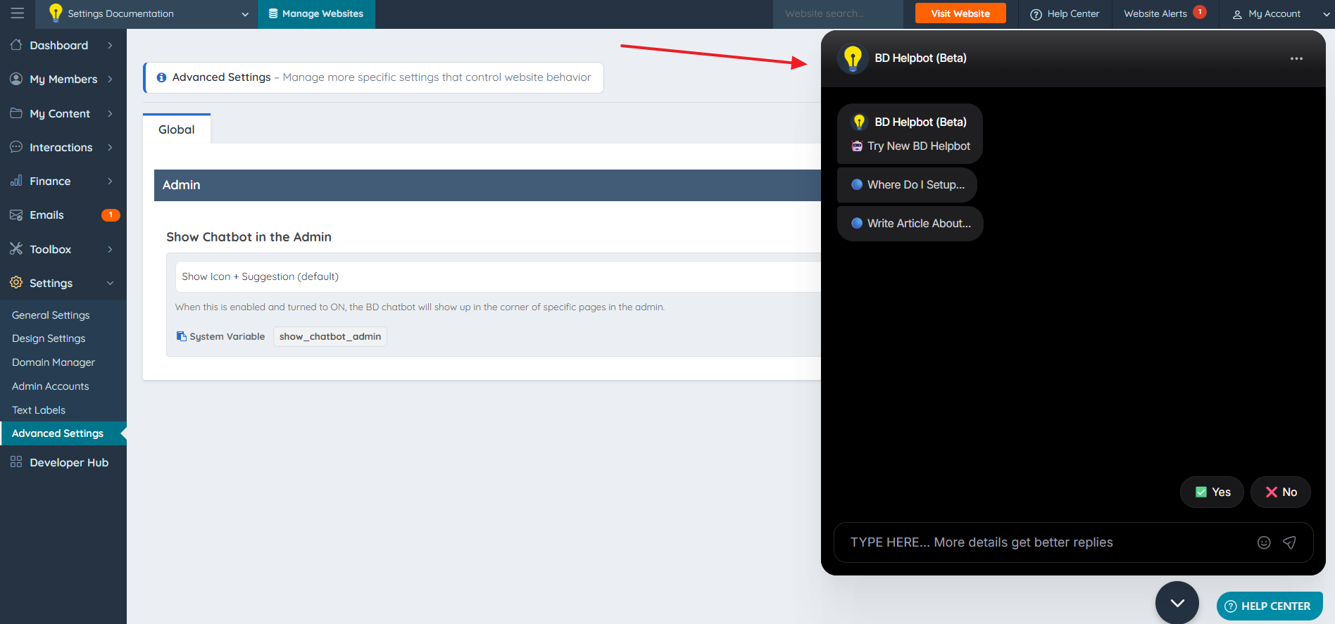Select Write Article About... suggestion
Image resolution: width=1335 pixels, height=624 pixels.
tap(910, 223)
